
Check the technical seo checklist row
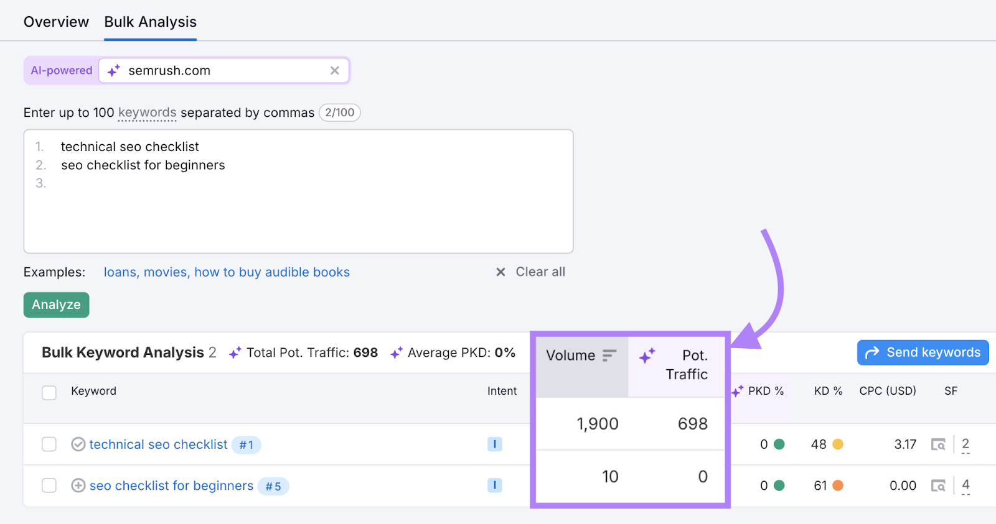tap(49, 444)
